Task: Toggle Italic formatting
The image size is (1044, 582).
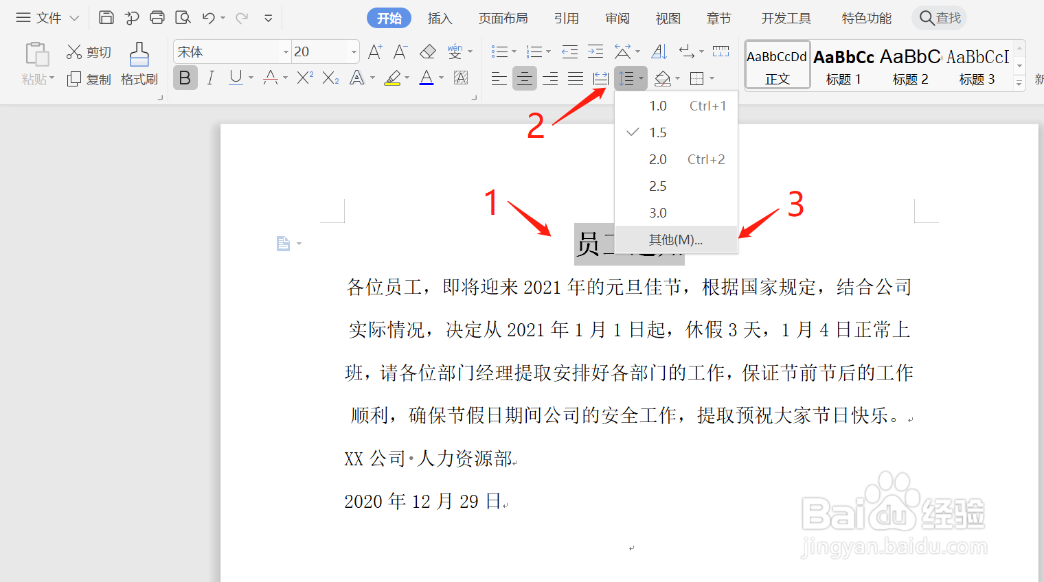Action: [211, 78]
